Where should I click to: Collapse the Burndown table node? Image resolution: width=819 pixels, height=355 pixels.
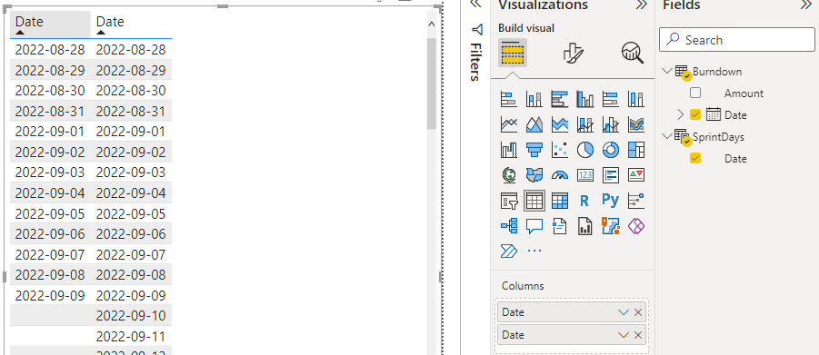pyautogui.click(x=666, y=71)
